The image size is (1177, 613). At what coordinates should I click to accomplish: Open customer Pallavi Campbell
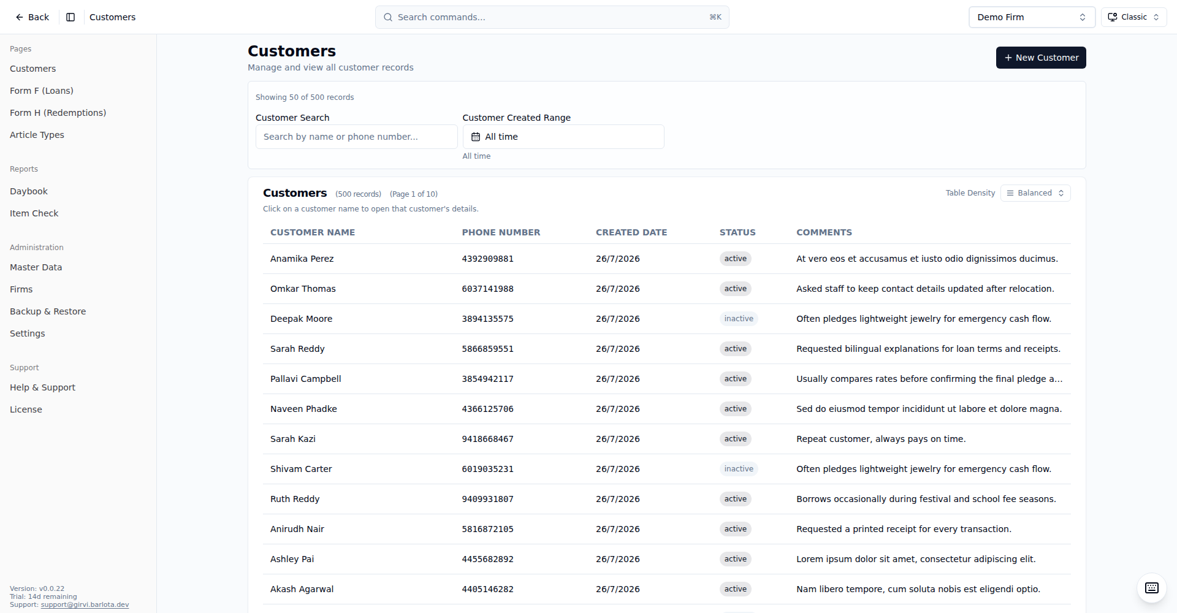click(305, 379)
